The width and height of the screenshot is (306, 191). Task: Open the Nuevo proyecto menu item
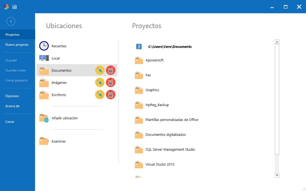click(x=17, y=45)
